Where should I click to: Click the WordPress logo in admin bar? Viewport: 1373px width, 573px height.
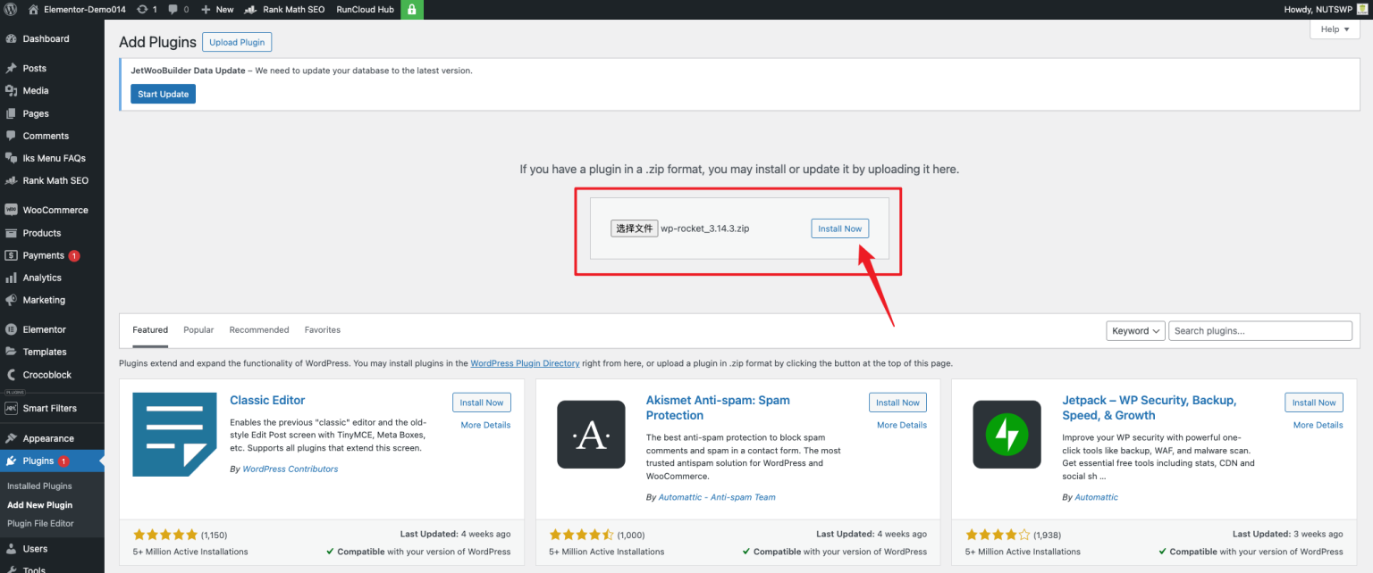pos(11,9)
